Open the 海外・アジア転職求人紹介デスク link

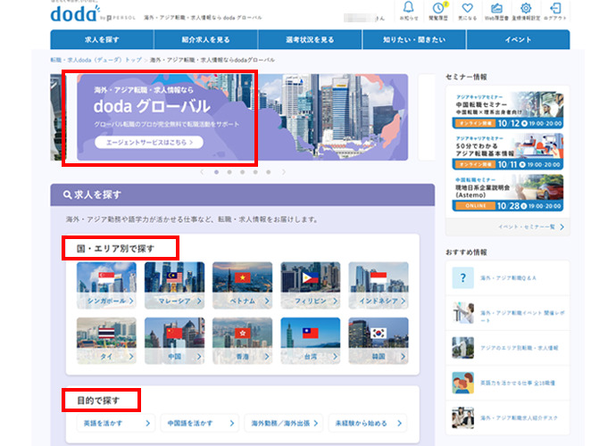click(519, 417)
